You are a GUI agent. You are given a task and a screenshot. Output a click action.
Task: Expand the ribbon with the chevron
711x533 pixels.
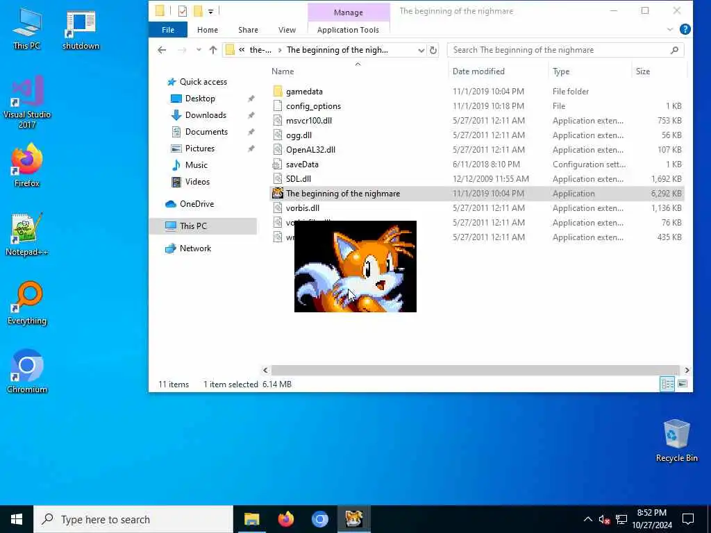[x=670, y=30]
